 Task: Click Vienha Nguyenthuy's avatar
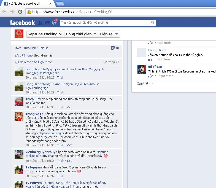[19, 154]
